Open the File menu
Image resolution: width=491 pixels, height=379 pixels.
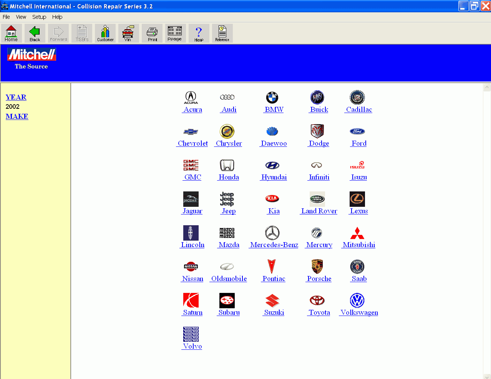pyautogui.click(x=6, y=17)
